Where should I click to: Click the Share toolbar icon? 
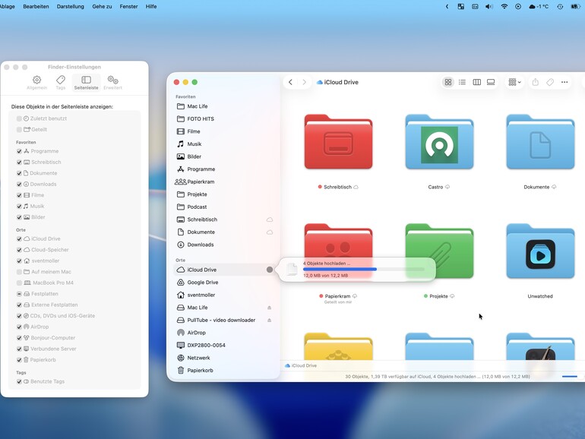click(536, 82)
